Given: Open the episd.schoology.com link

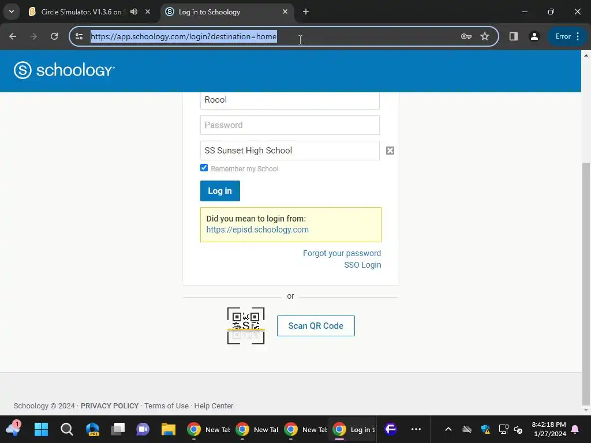Looking at the screenshot, I should pyautogui.click(x=257, y=230).
